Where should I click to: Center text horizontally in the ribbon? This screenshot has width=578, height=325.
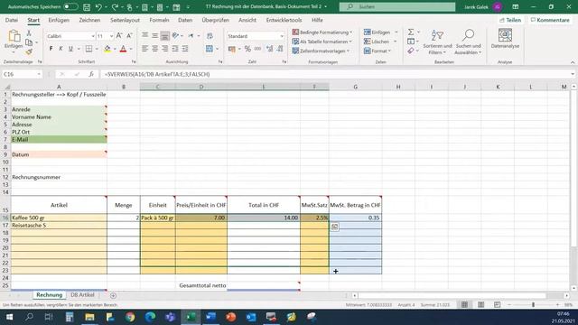point(154,49)
